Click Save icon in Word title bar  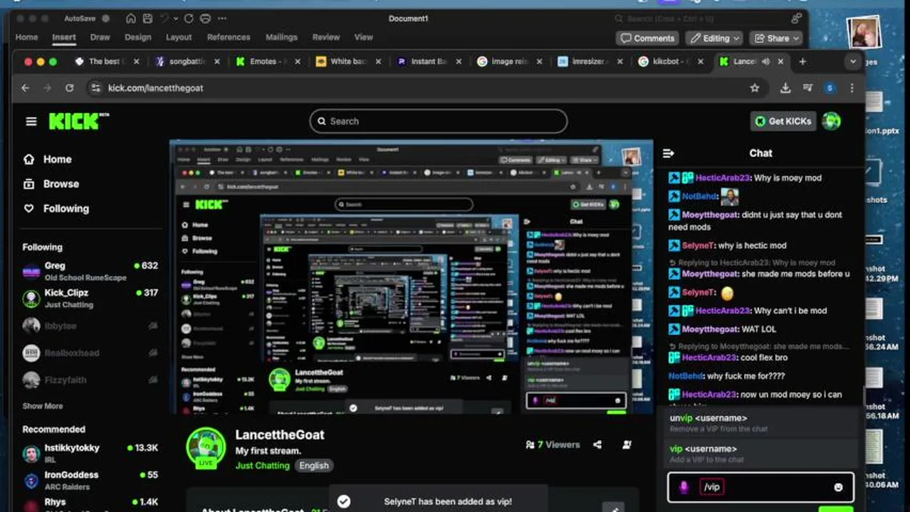pyautogui.click(x=147, y=18)
